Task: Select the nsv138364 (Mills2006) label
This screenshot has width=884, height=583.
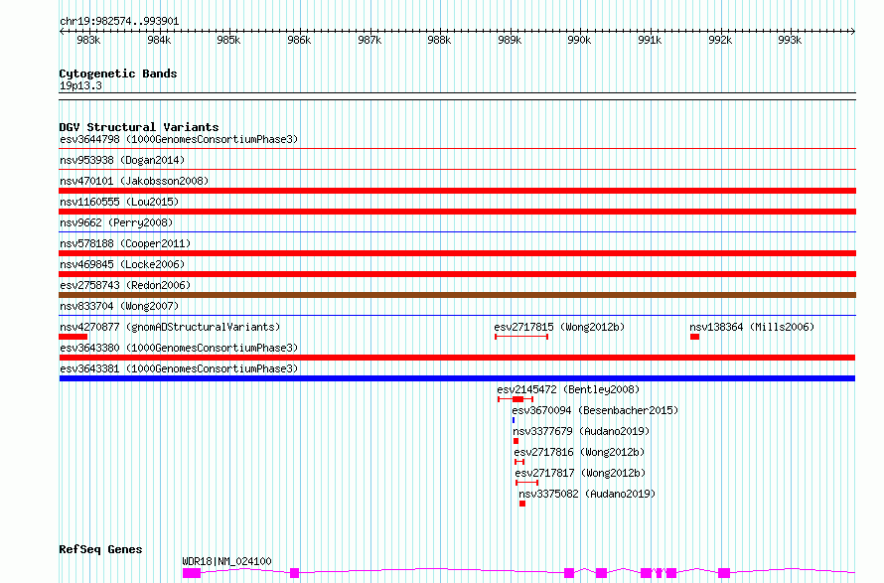Action: point(752,327)
